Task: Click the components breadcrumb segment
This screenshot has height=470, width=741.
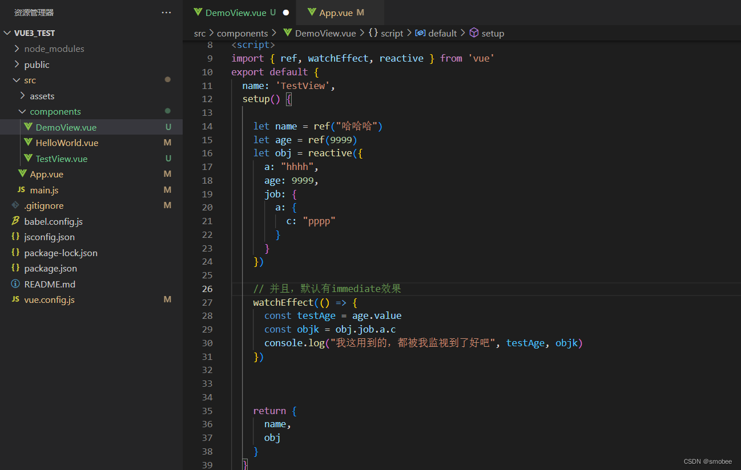Action: tap(242, 34)
